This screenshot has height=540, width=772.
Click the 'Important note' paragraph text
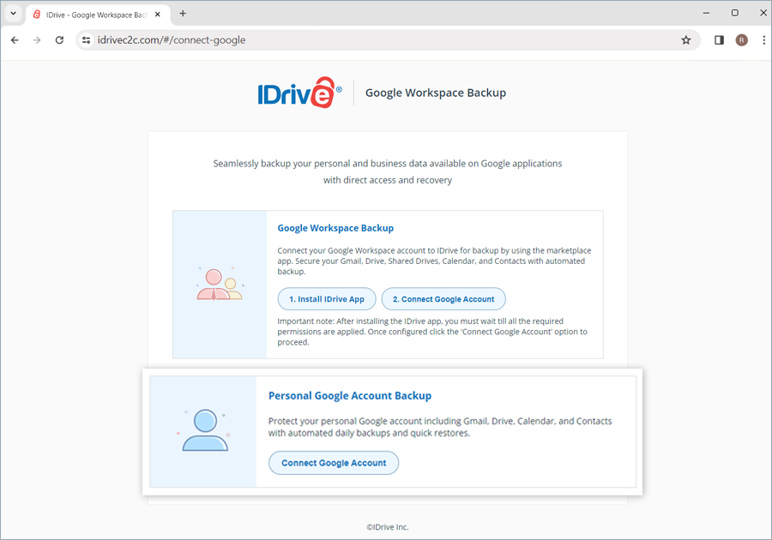point(432,332)
